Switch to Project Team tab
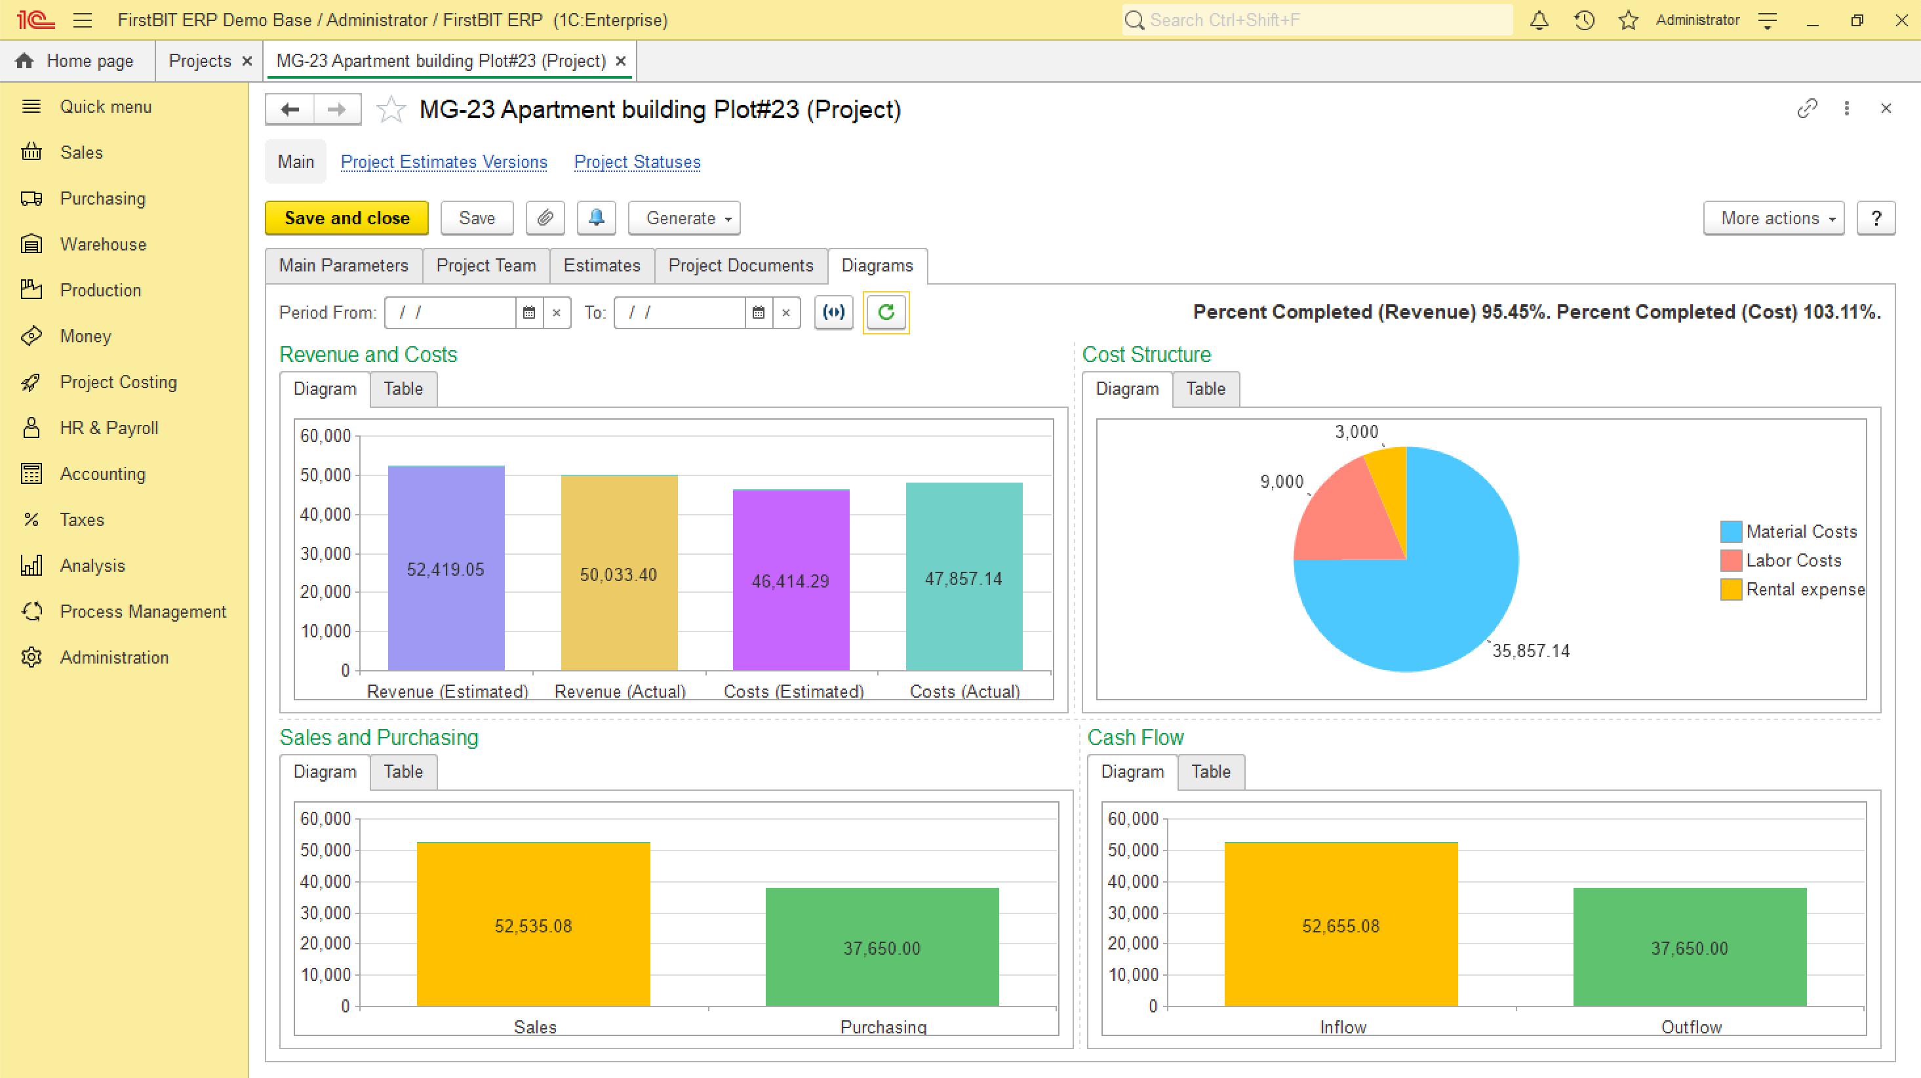The width and height of the screenshot is (1921, 1078). (x=485, y=266)
